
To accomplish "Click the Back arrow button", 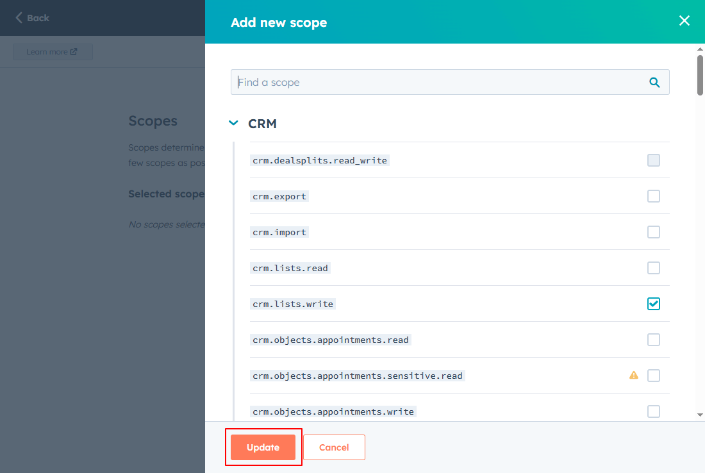I will [33, 18].
